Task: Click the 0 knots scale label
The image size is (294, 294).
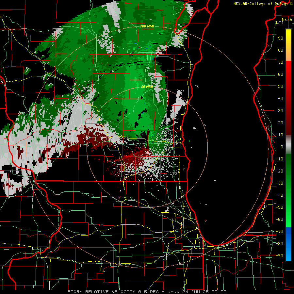Action: pyautogui.click(x=282, y=147)
